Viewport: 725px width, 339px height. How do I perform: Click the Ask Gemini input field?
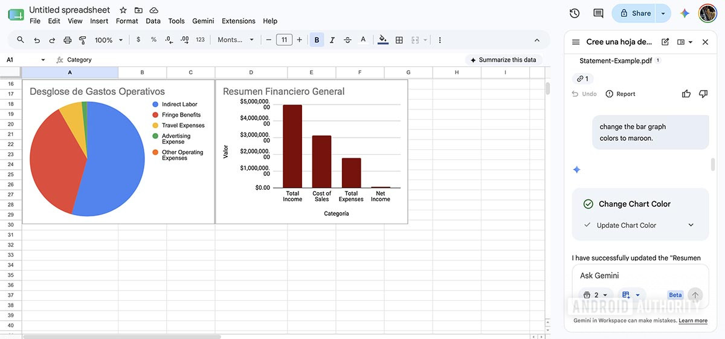640,276
